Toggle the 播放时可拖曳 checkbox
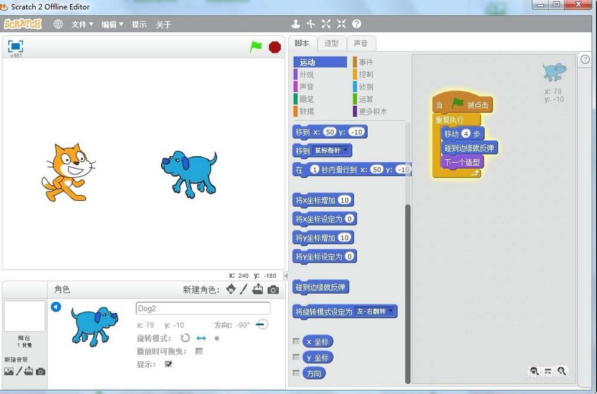Image resolution: width=597 pixels, height=394 pixels. click(199, 351)
